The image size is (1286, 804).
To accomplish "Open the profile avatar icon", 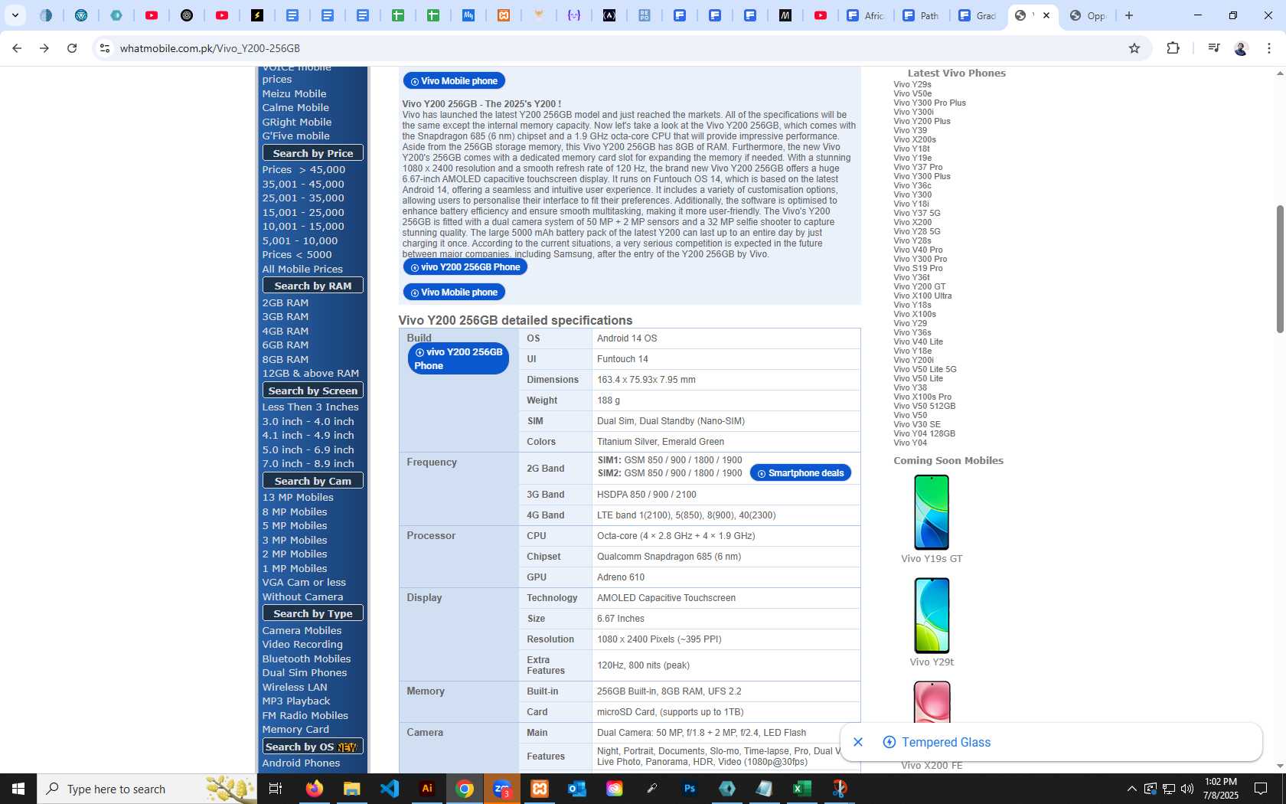I will 1241,48.
